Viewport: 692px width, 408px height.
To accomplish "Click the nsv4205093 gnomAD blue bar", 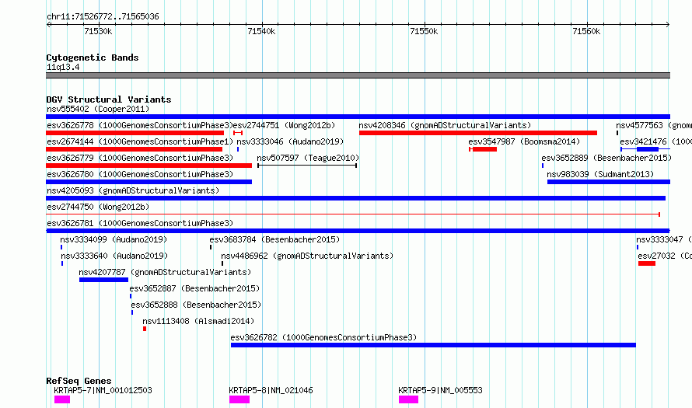I will (x=355, y=198).
